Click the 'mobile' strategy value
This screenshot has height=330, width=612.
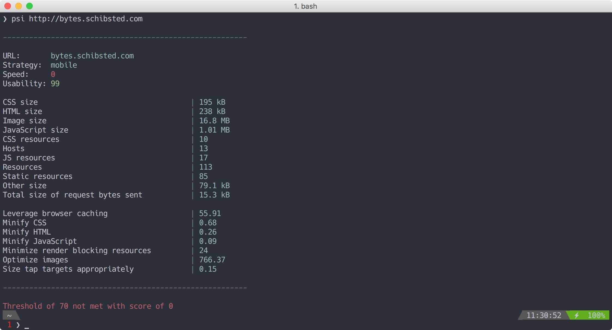64,65
